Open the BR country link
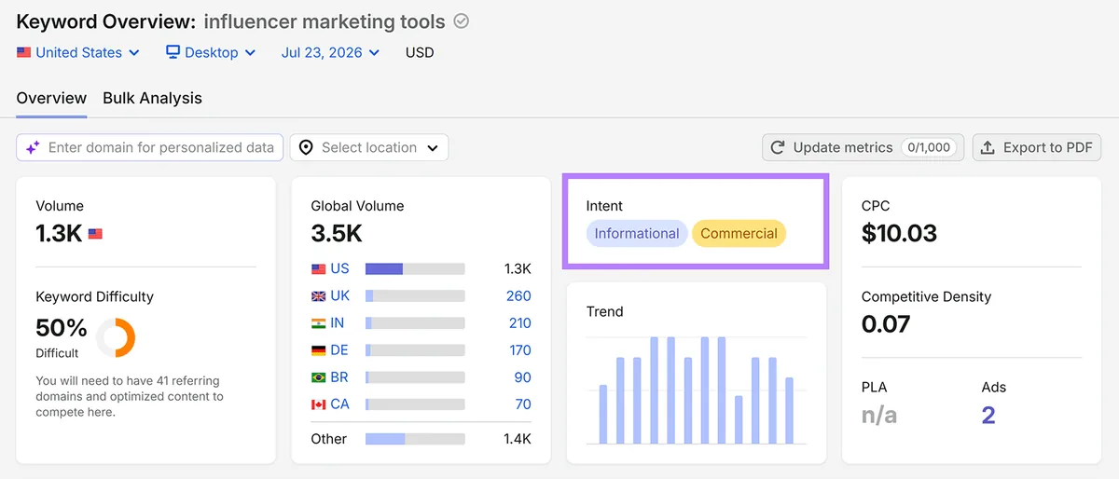 (x=339, y=377)
